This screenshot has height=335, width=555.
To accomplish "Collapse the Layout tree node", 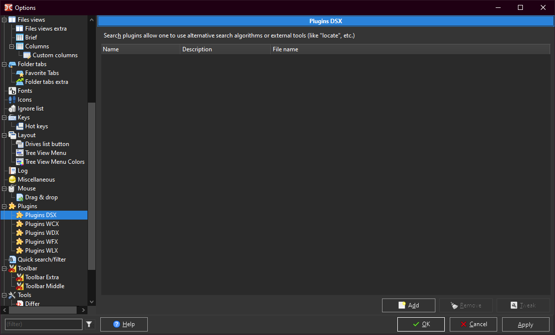I will click(4, 135).
